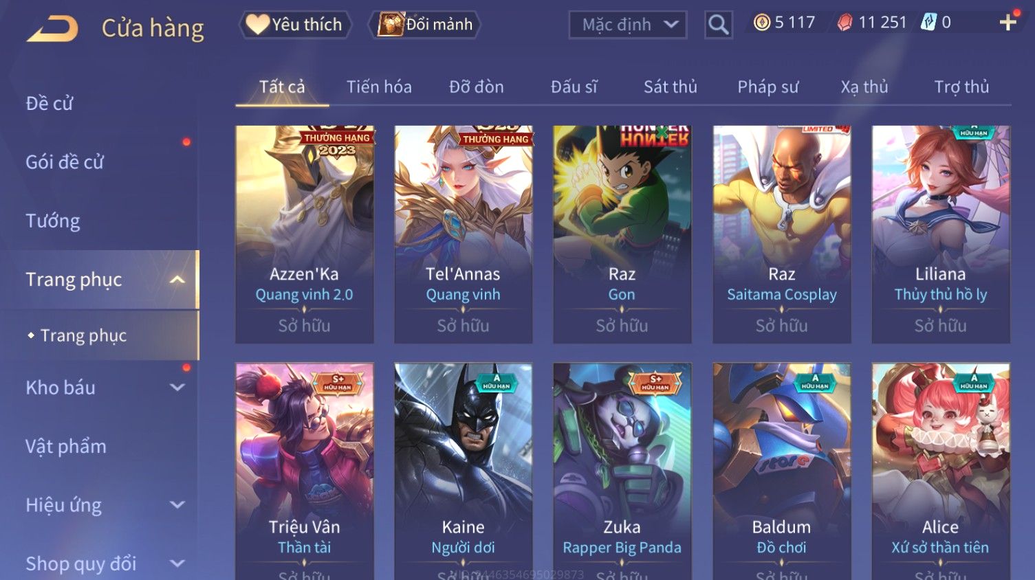Expand the Kho báu sidebar section
1035x580 pixels.
tap(177, 388)
